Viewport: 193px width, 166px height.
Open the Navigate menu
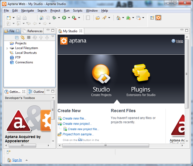pos(27,11)
